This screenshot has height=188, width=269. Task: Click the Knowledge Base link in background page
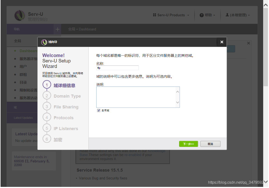pyautogui.click(x=122, y=153)
